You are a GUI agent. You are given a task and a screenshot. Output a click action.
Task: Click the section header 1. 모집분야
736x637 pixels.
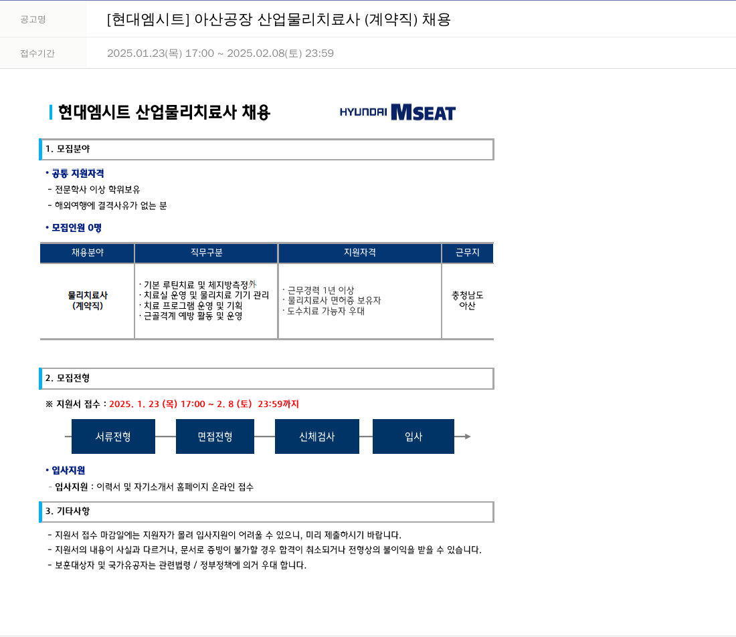(x=266, y=149)
